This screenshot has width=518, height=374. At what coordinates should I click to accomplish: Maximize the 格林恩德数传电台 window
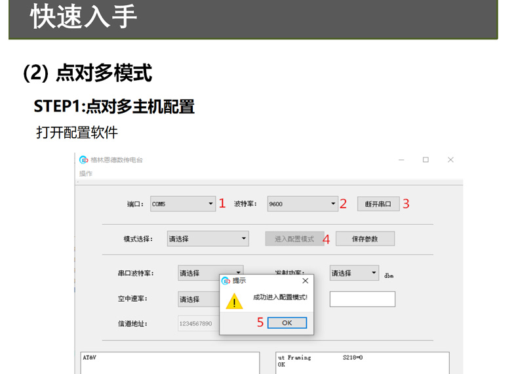(426, 159)
